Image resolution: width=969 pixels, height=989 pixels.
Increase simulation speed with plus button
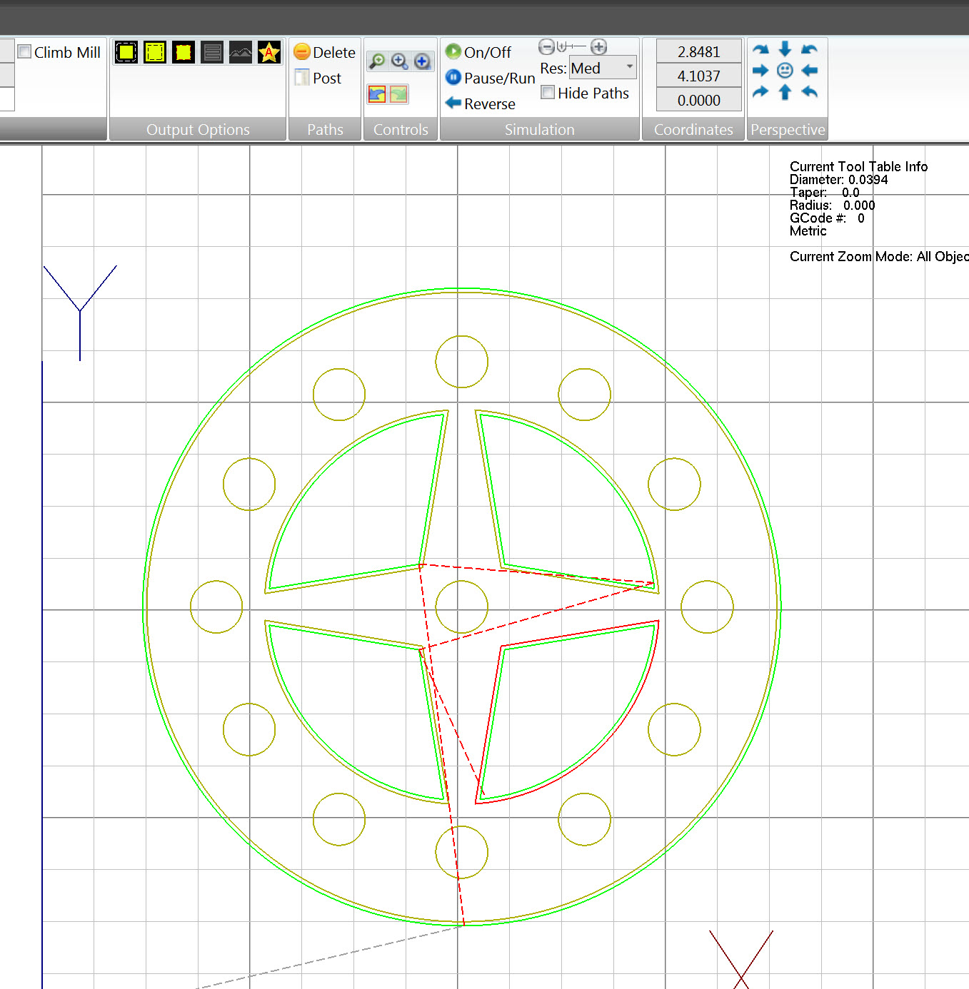[598, 47]
